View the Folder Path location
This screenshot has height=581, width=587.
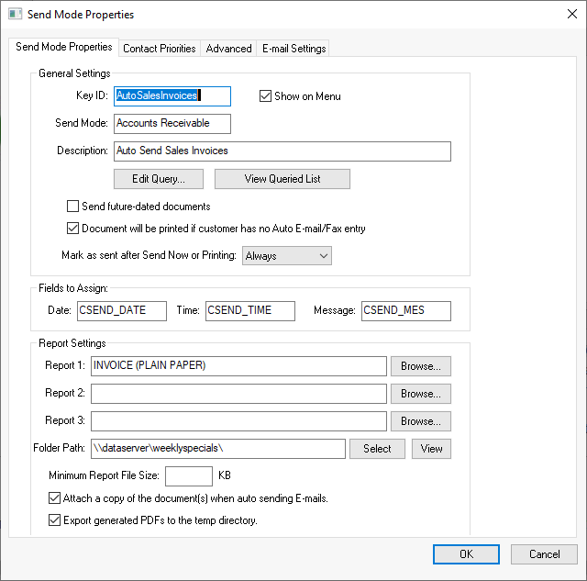tap(431, 449)
